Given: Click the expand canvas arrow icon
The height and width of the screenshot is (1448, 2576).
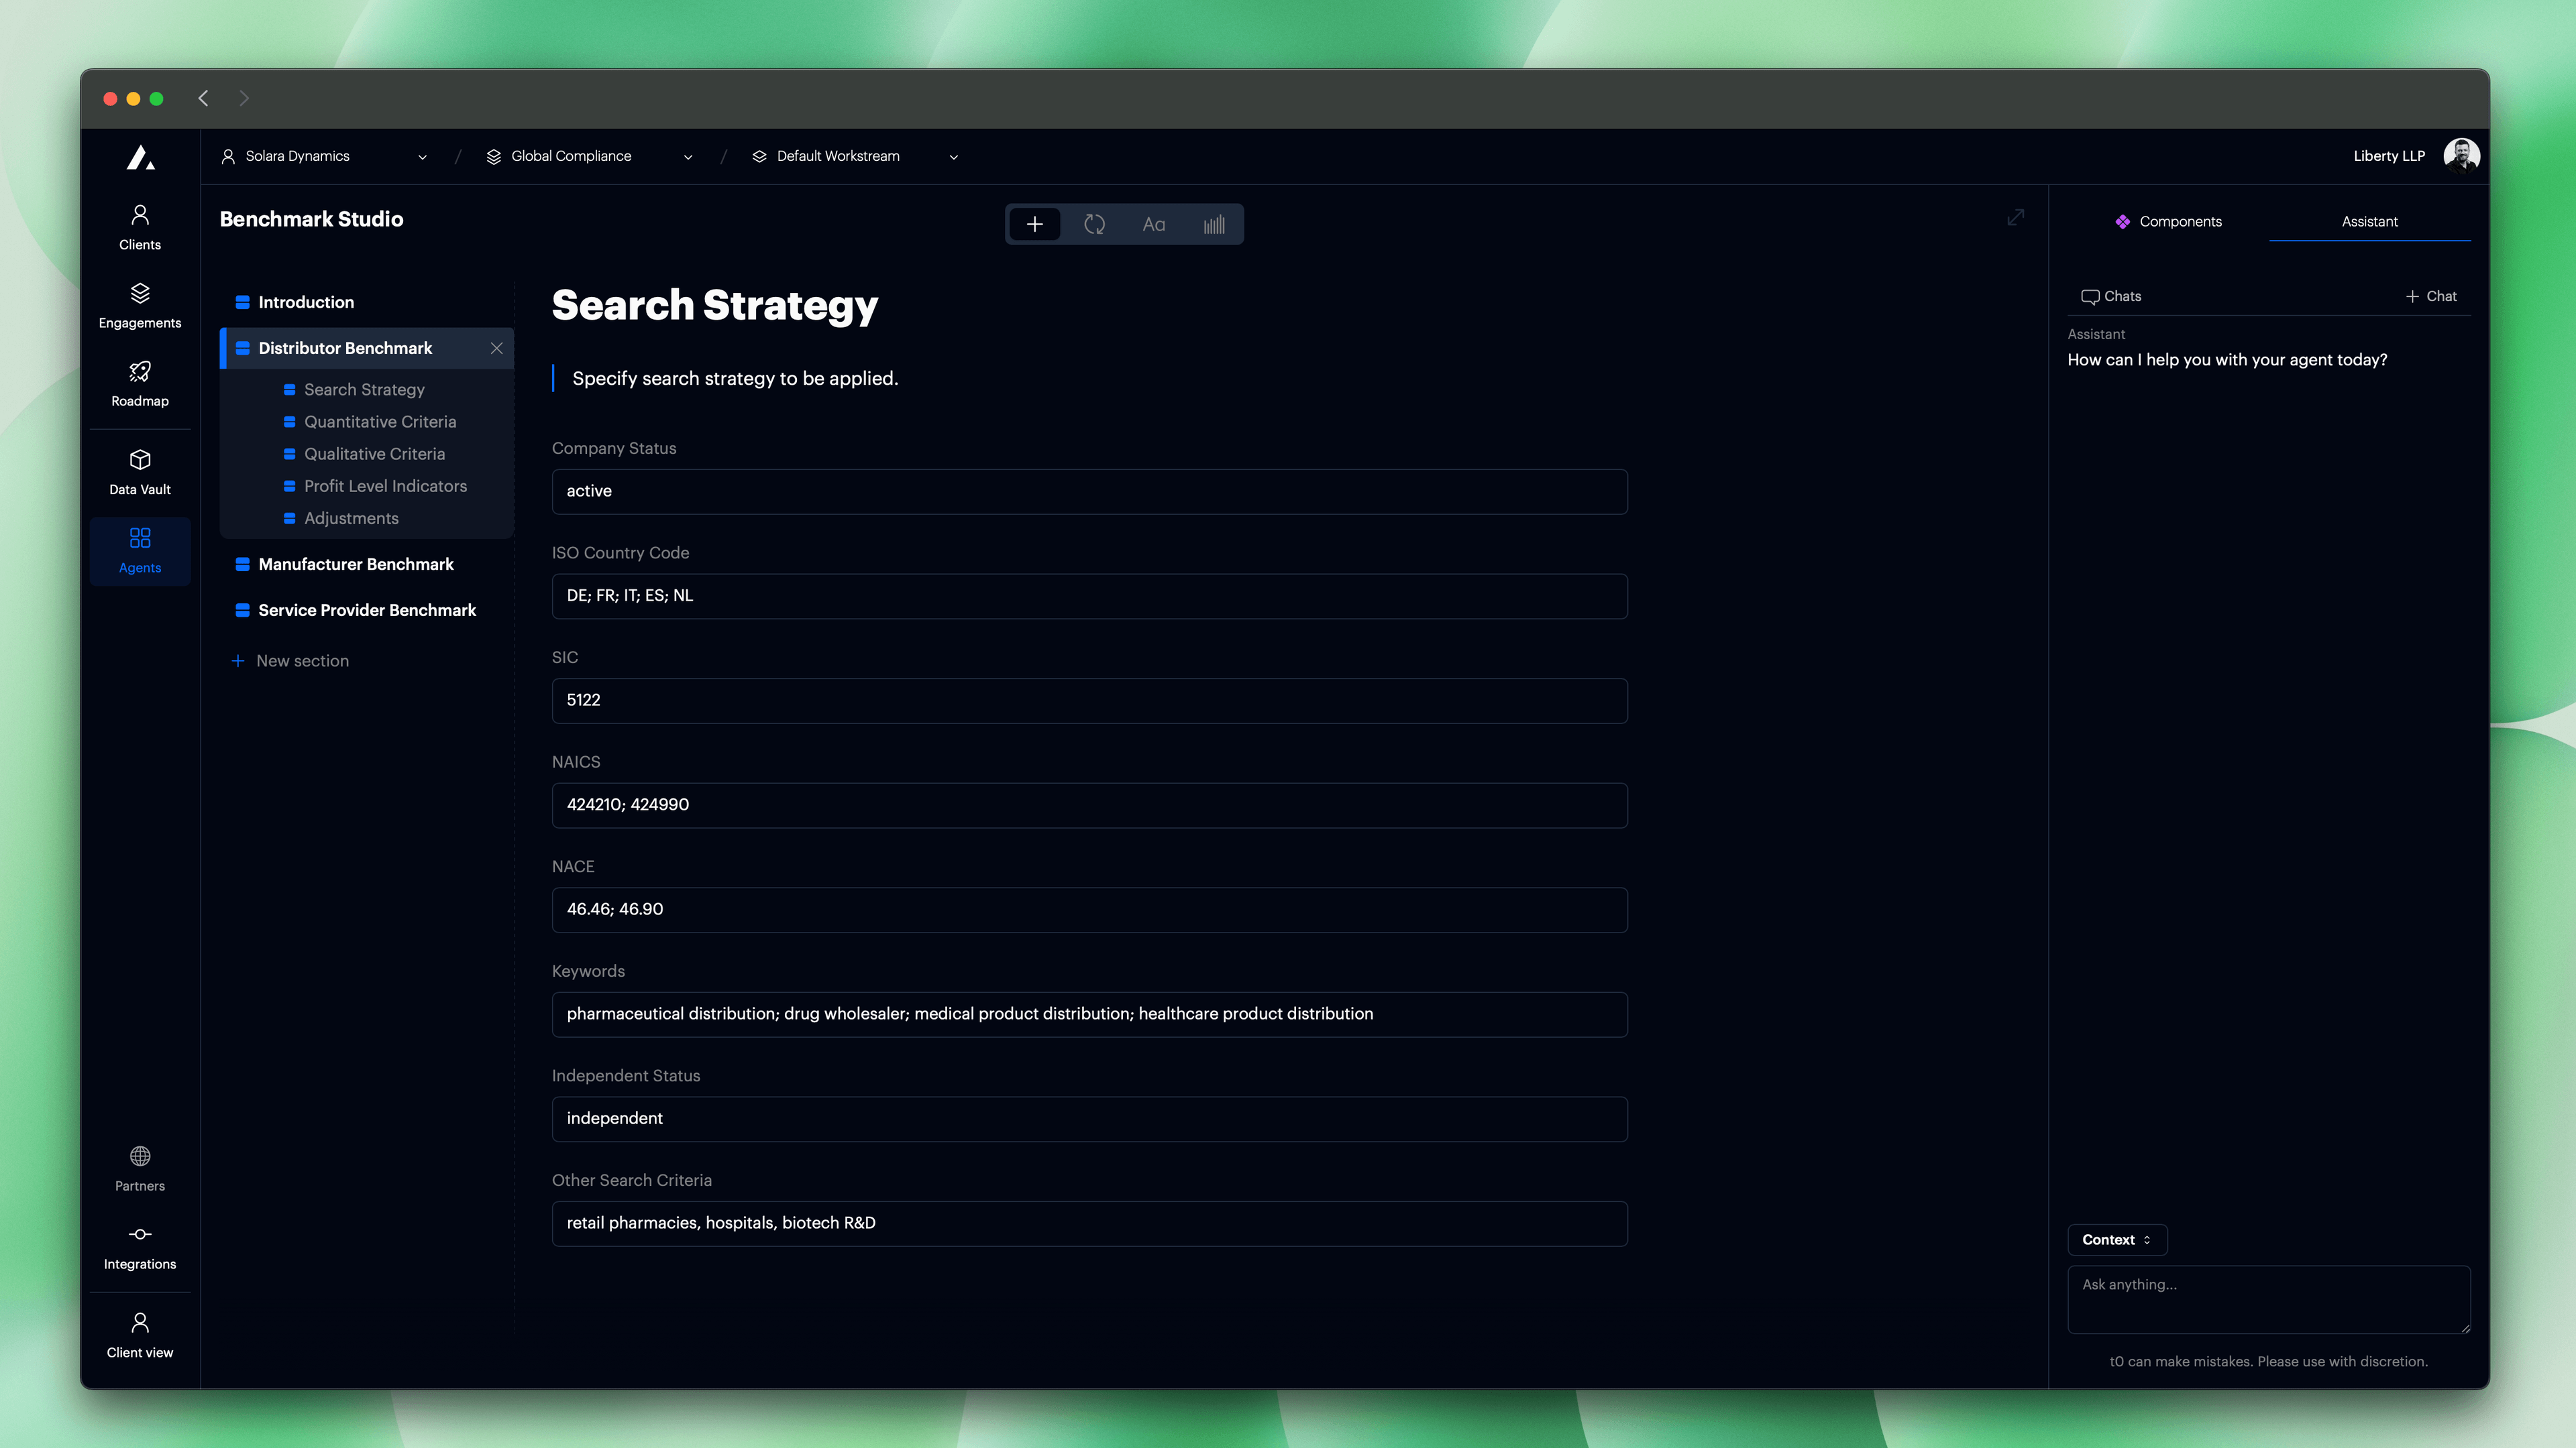Looking at the screenshot, I should (x=2016, y=218).
